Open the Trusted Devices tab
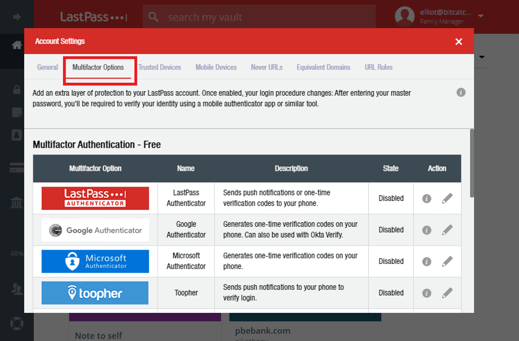519x341 pixels. tap(160, 67)
